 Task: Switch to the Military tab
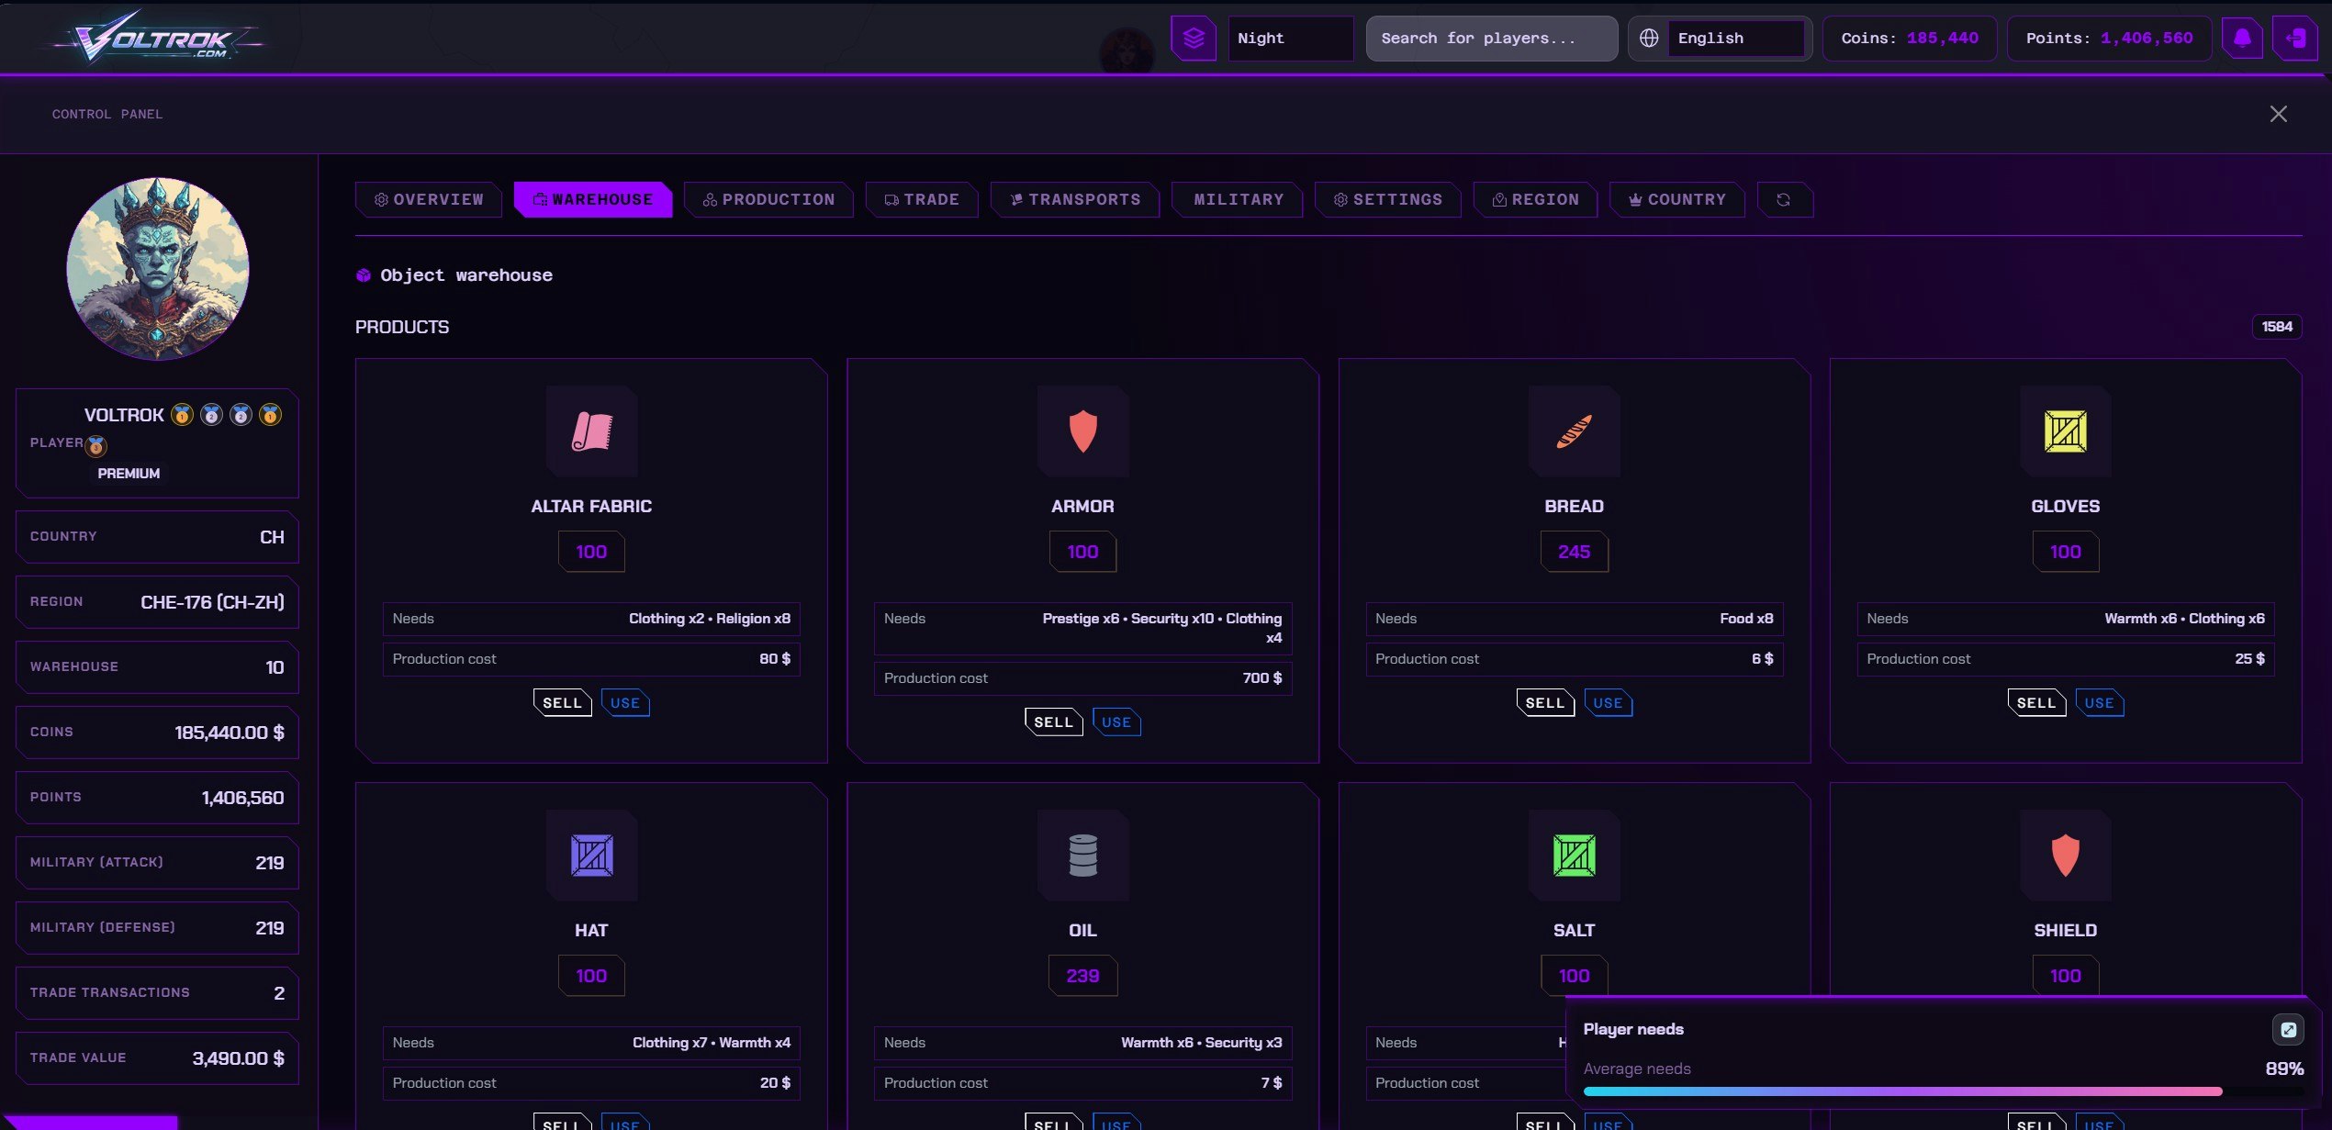[1238, 200]
